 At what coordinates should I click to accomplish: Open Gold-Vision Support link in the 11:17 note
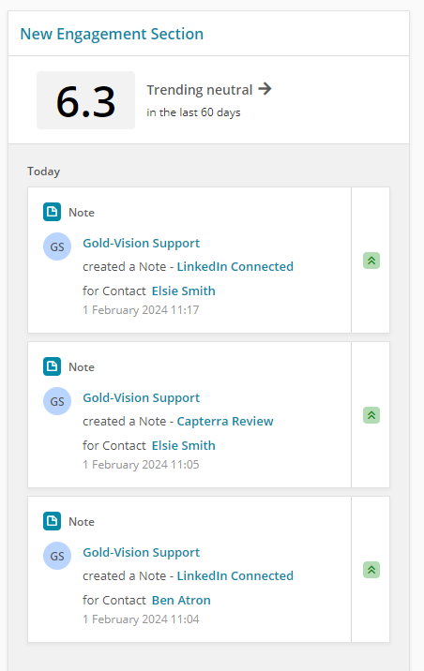point(141,243)
